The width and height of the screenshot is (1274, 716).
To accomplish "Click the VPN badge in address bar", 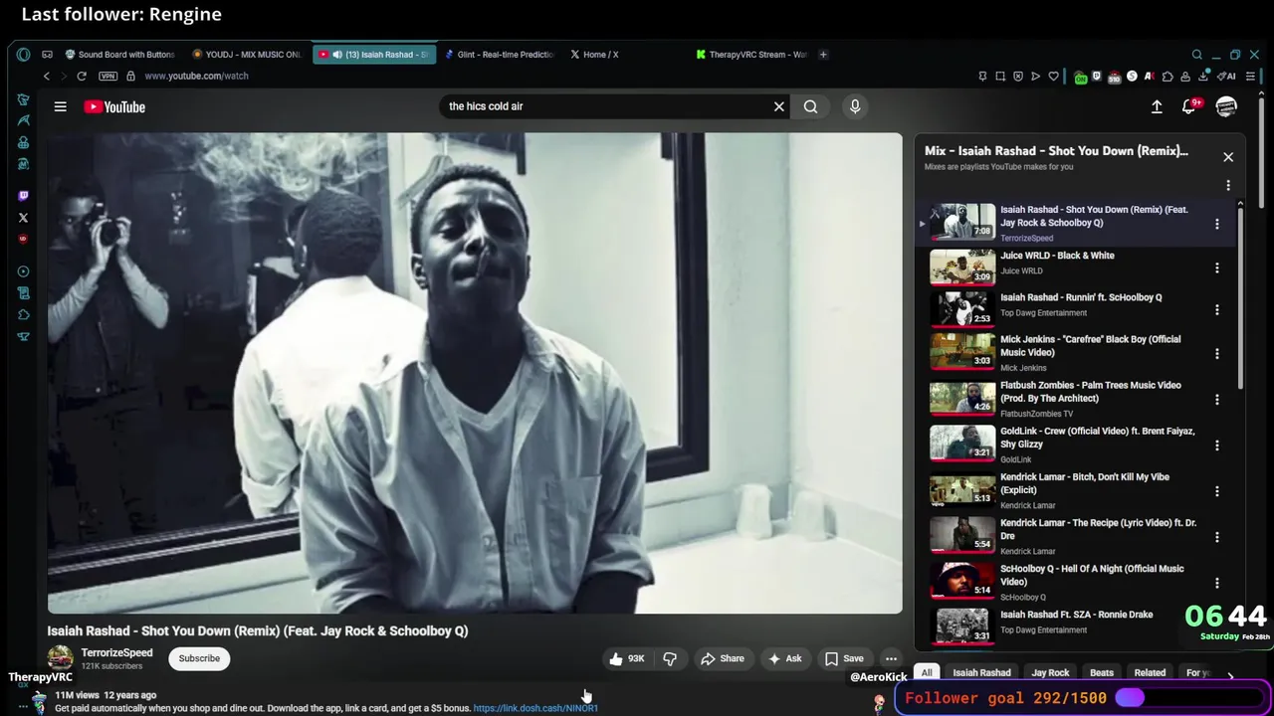I will [107, 76].
